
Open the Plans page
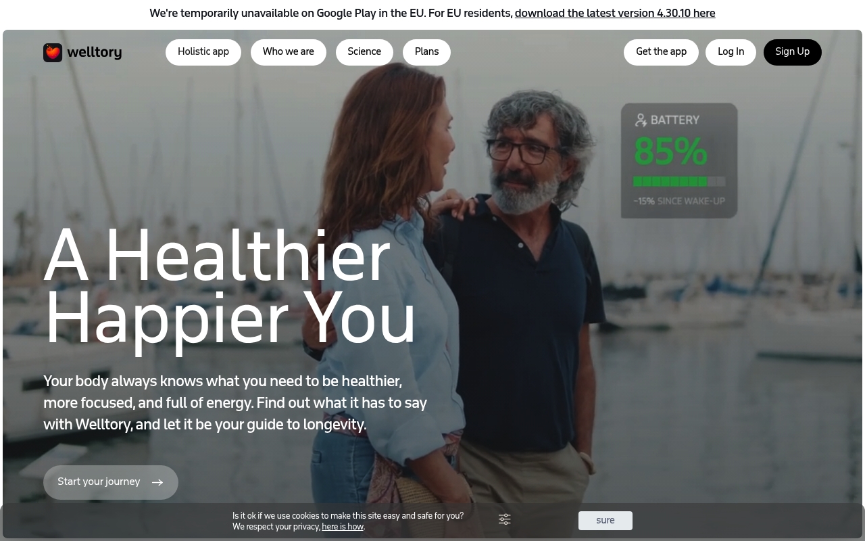click(x=427, y=52)
